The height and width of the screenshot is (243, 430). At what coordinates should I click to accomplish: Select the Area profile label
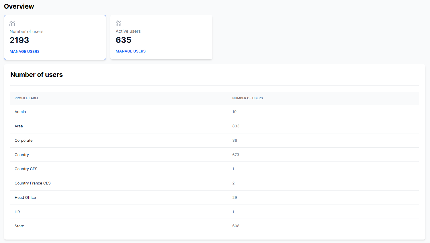(x=19, y=126)
